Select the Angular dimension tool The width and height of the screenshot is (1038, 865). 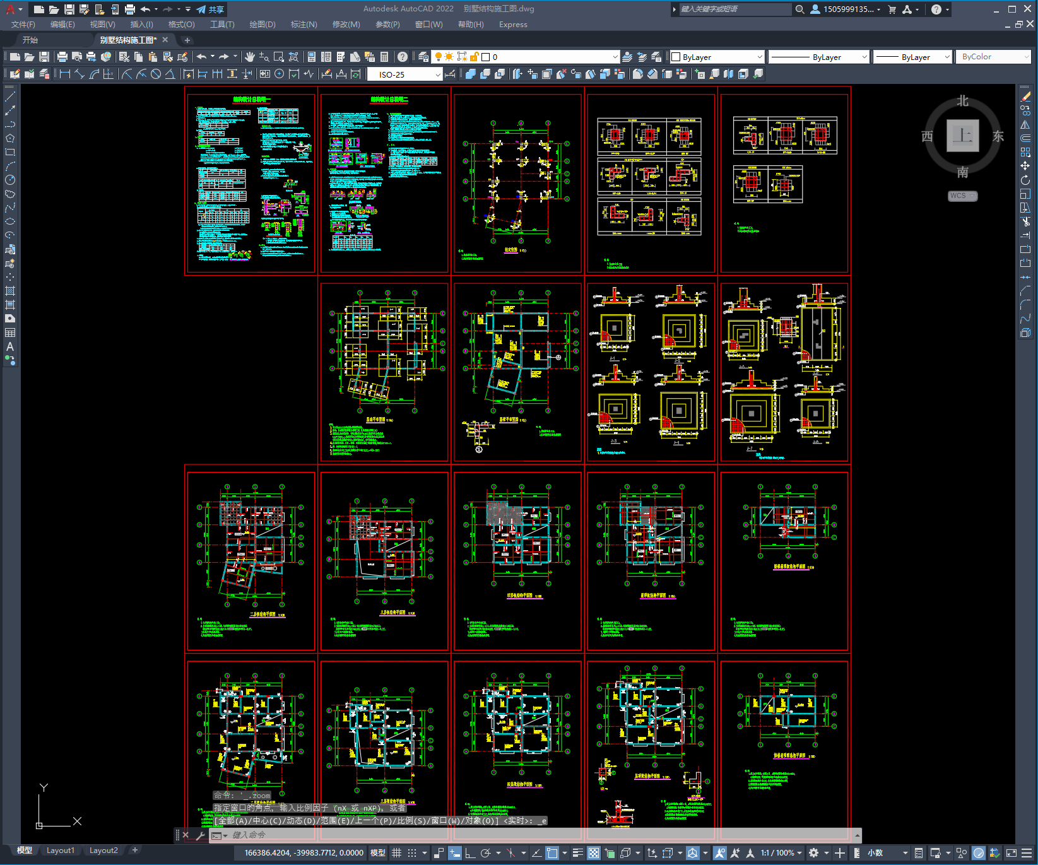click(170, 74)
